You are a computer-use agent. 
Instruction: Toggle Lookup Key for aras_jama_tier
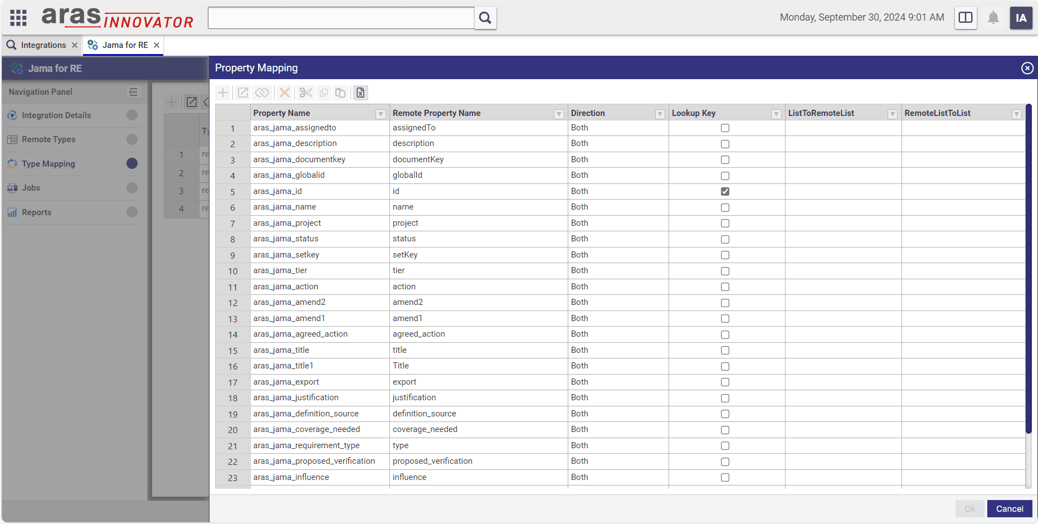point(725,271)
